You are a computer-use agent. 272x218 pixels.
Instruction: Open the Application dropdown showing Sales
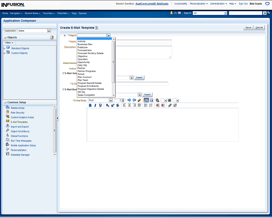(x=49, y=31)
